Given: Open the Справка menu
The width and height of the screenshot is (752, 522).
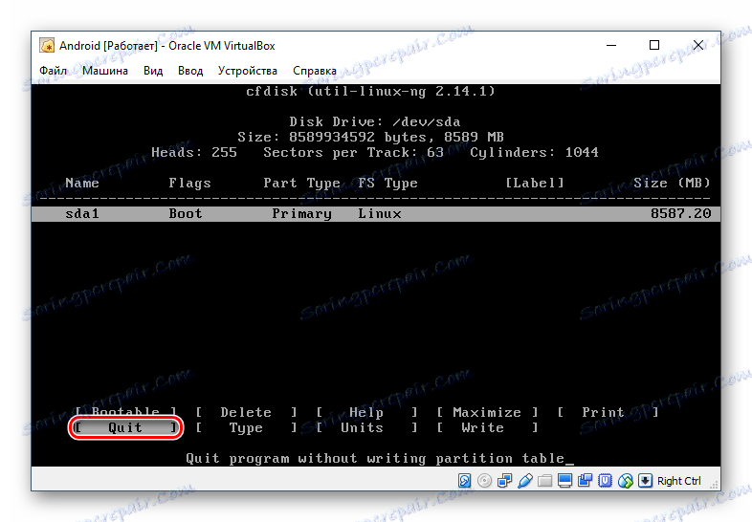Looking at the screenshot, I should tap(315, 71).
